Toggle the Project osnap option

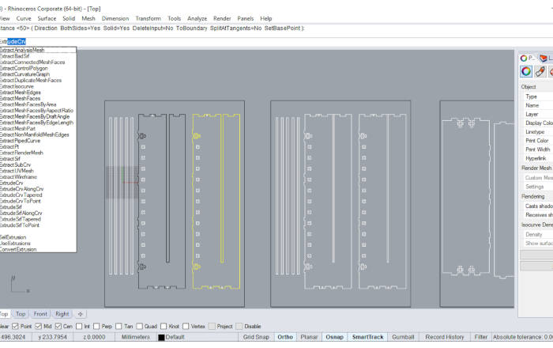[212, 326]
